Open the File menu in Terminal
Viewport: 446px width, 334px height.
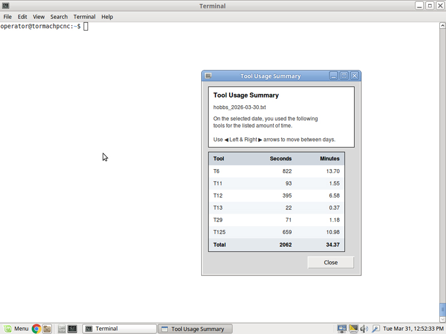pos(8,17)
